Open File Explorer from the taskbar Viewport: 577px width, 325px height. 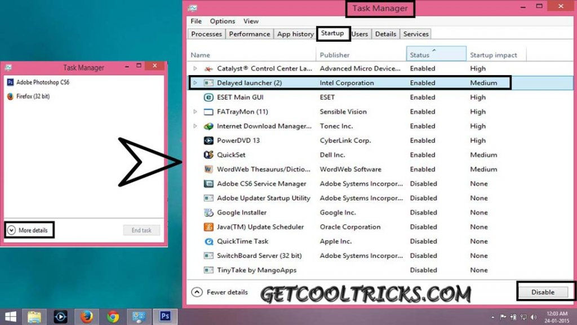point(34,317)
